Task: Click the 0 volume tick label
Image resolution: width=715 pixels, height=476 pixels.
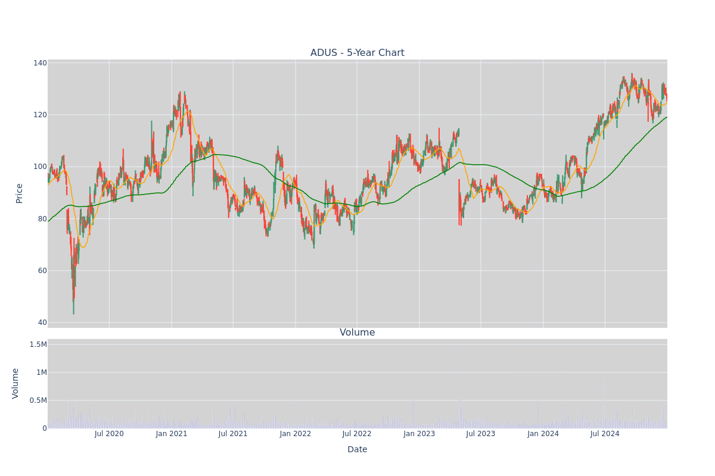Action: coord(45,428)
